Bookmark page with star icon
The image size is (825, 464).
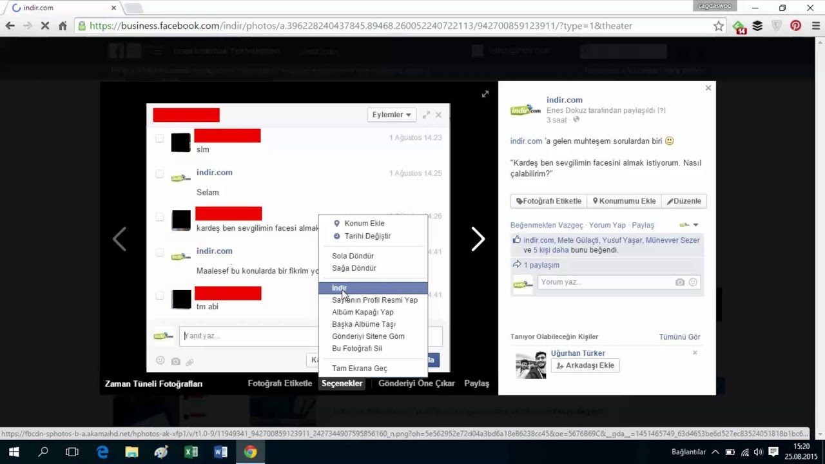click(719, 26)
